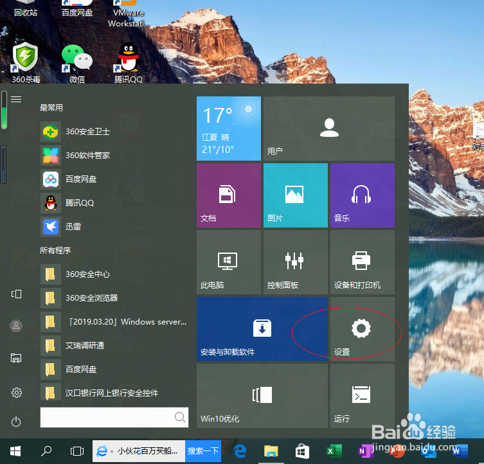Open the 控制面板 tile

point(296,262)
